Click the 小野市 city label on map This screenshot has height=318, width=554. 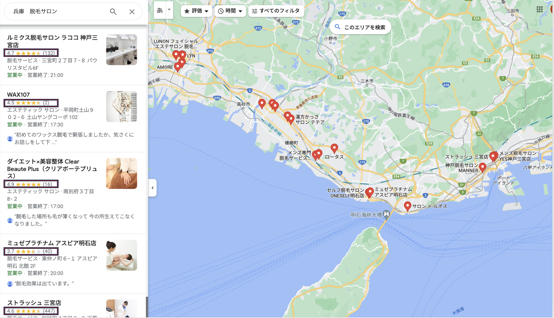tap(331, 38)
